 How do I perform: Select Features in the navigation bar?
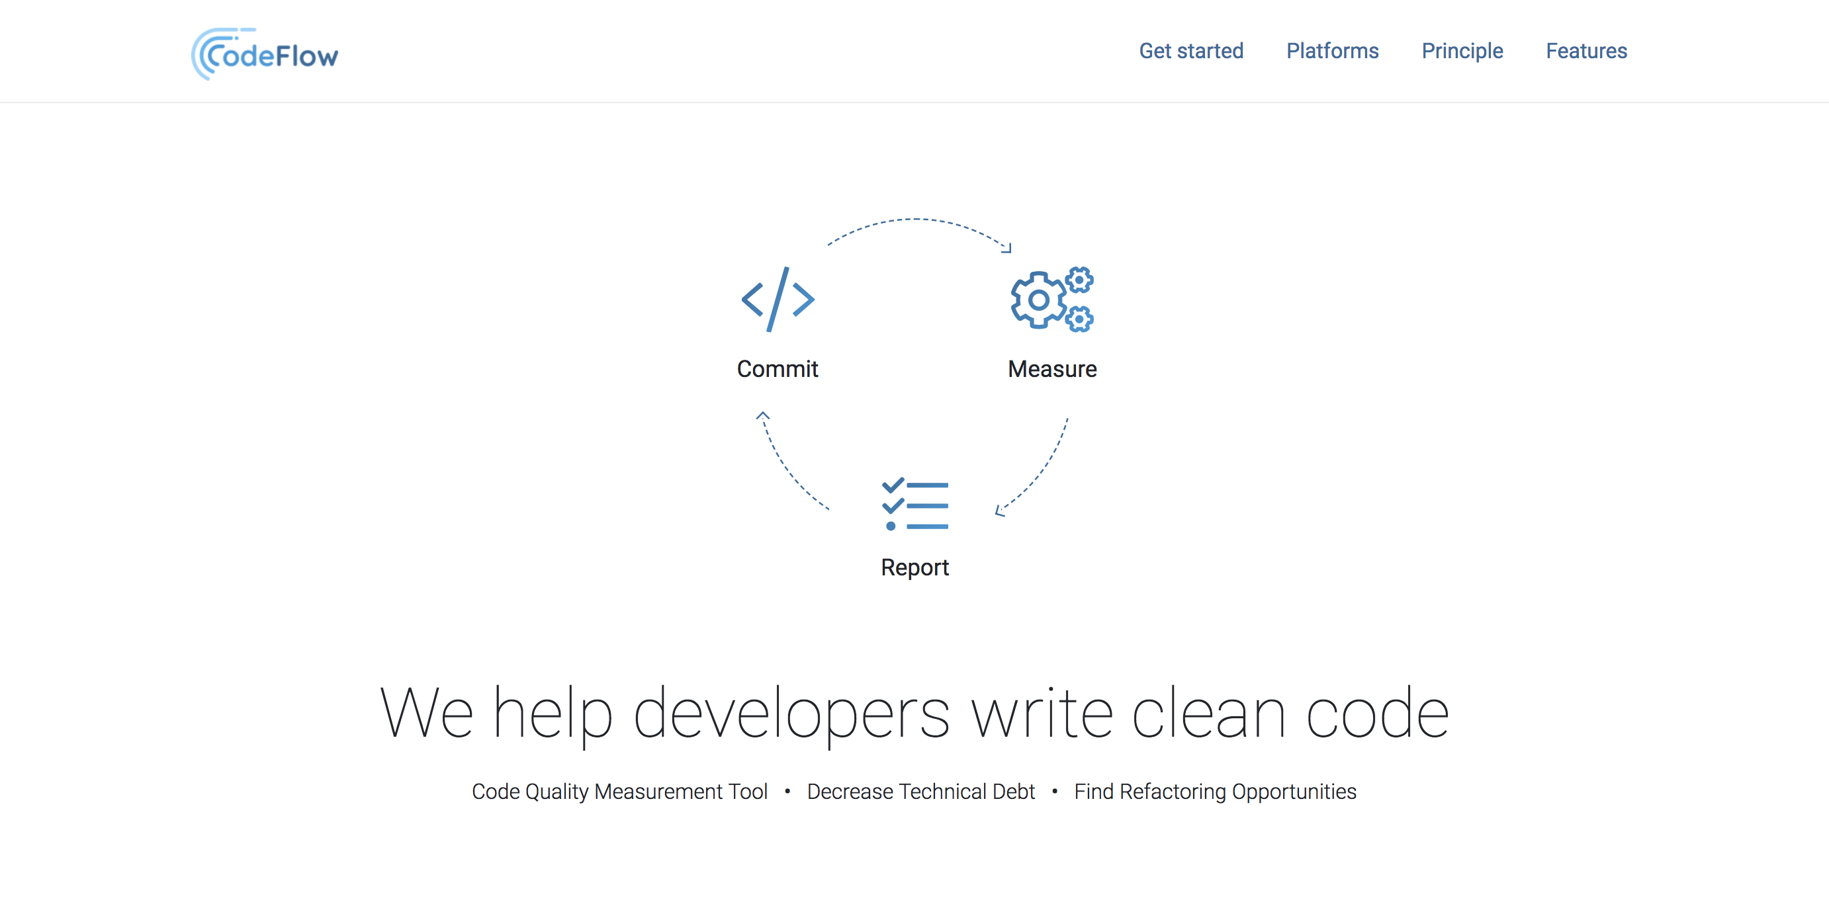click(x=1585, y=50)
